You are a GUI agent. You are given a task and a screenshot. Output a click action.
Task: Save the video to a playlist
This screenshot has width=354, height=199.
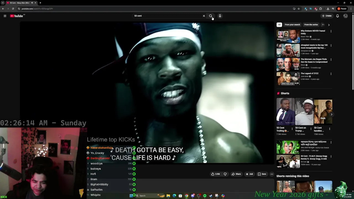262,174
